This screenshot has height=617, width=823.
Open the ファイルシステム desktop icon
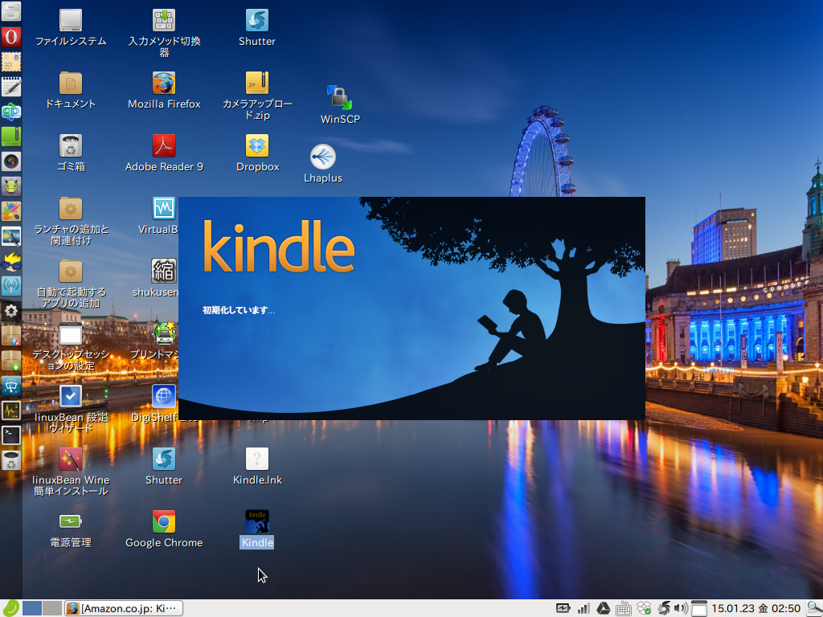point(71,20)
